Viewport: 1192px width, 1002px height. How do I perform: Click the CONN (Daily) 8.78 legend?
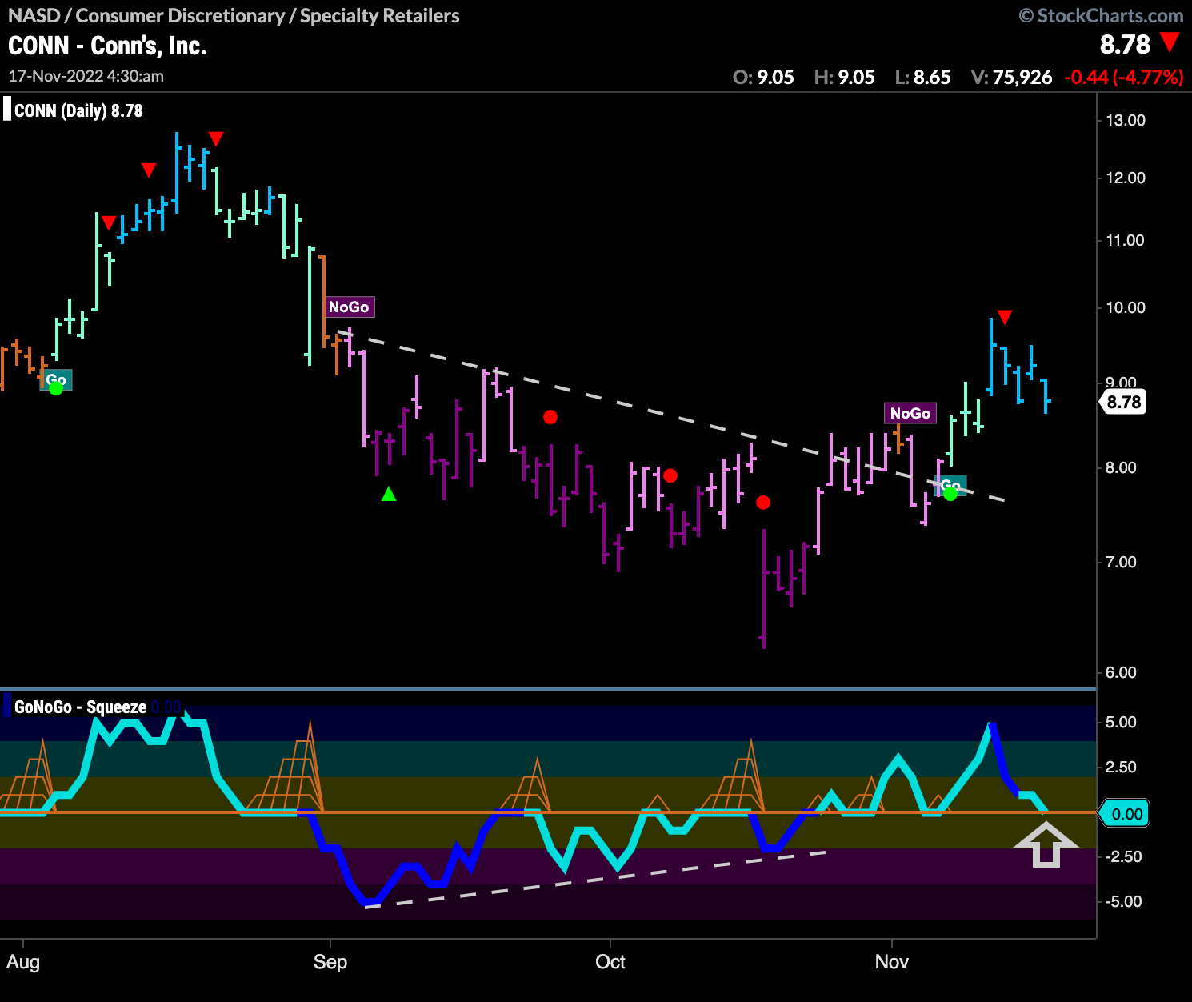(x=78, y=110)
